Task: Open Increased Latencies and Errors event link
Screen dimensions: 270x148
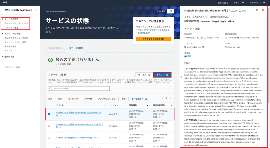Action: 79,126
